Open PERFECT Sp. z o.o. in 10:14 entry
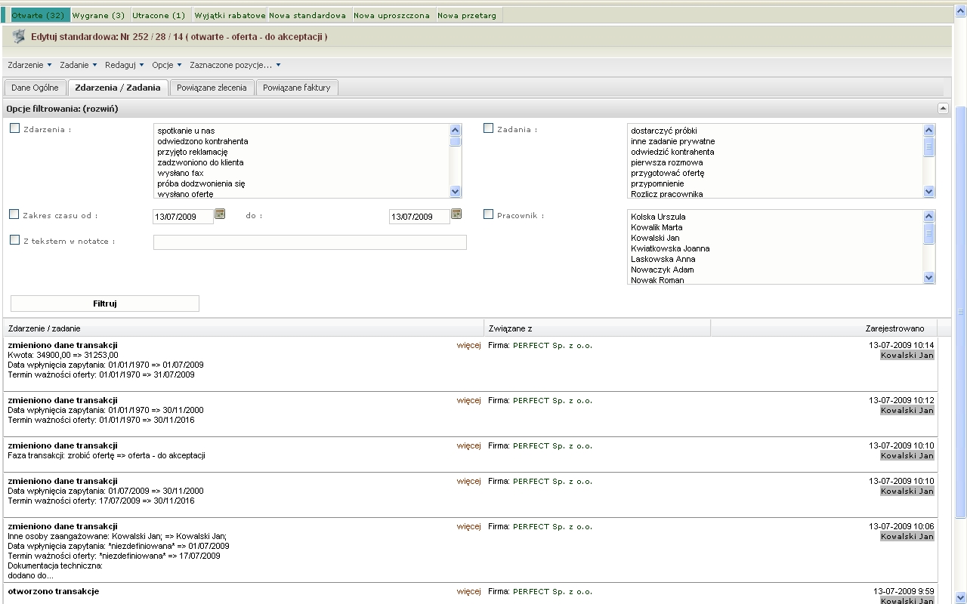Image resolution: width=967 pixels, height=604 pixels. (552, 345)
